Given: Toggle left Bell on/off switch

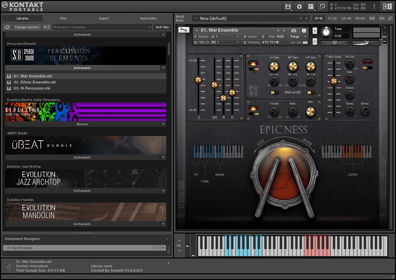Looking at the screenshot, I should [x=274, y=93].
